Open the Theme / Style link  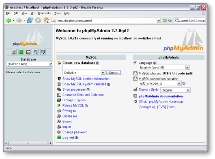pyautogui.click(x=148, y=90)
